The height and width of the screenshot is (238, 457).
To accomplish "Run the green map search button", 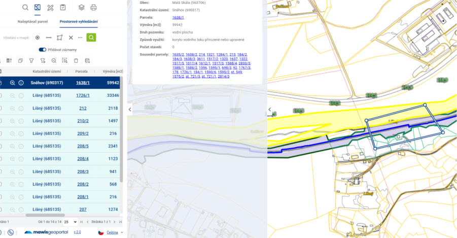I will (x=91, y=38).
